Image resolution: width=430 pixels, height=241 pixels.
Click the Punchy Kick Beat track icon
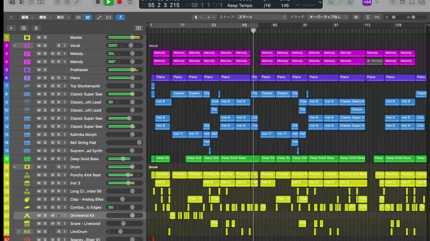(x=27, y=175)
